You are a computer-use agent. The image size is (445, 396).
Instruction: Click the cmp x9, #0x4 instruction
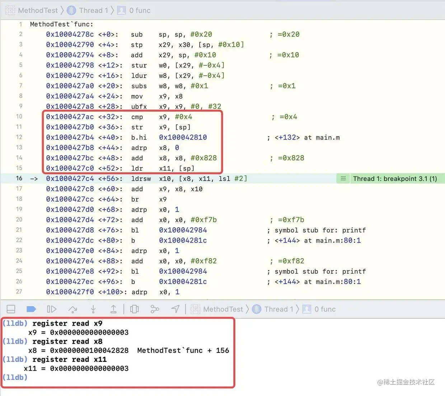162,117
